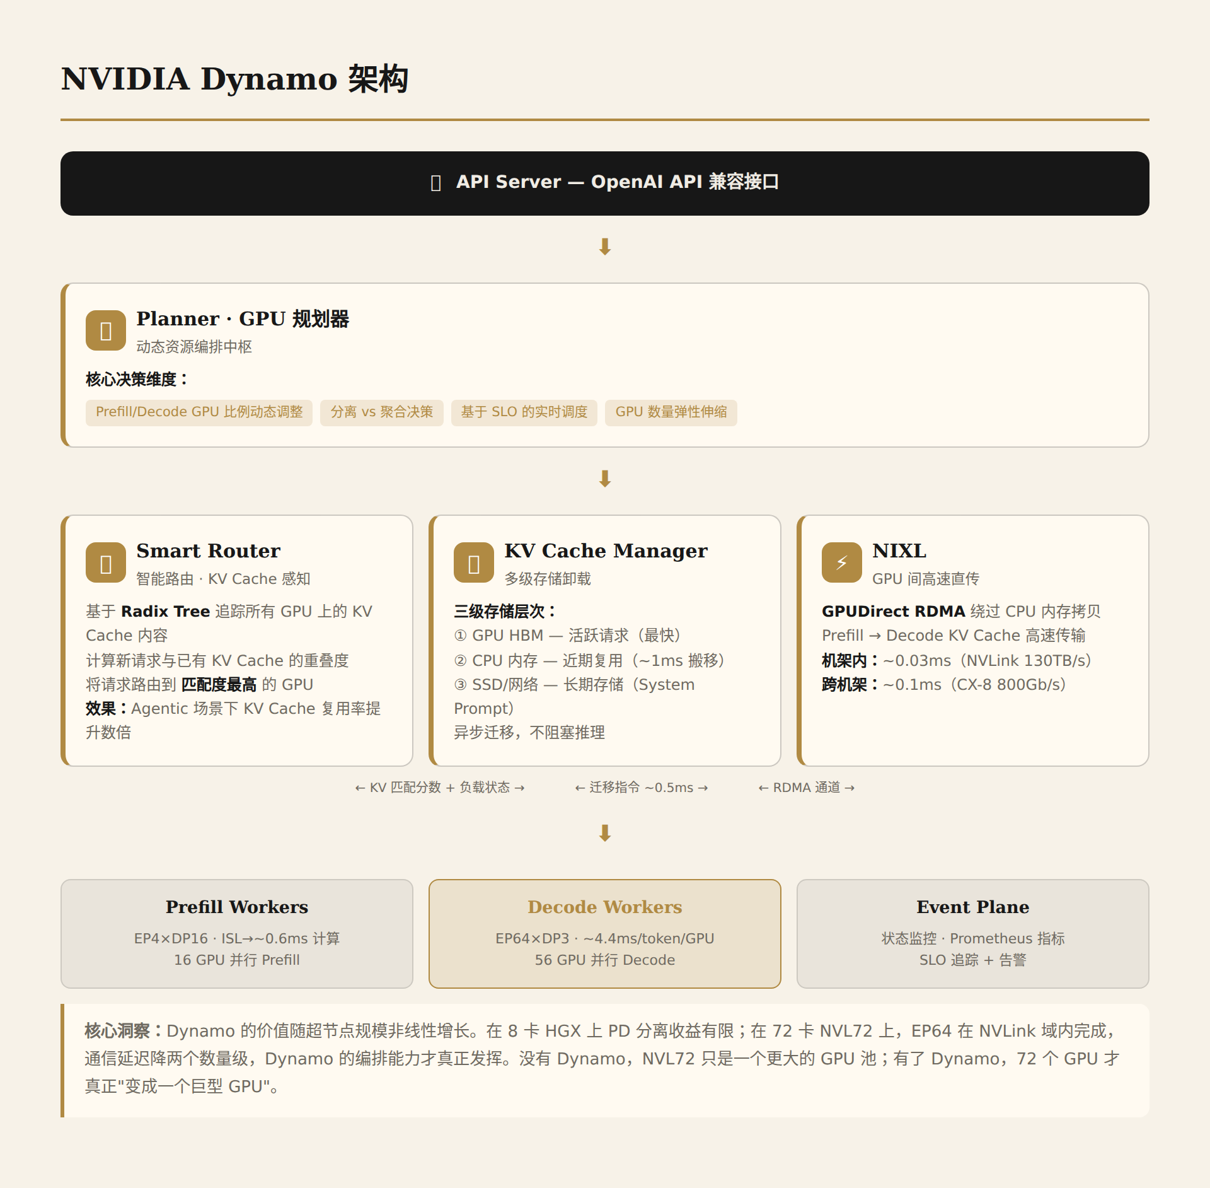Click the 三级存储层次 label
This screenshot has height=1188, width=1210.
pyautogui.click(x=504, y=612)
